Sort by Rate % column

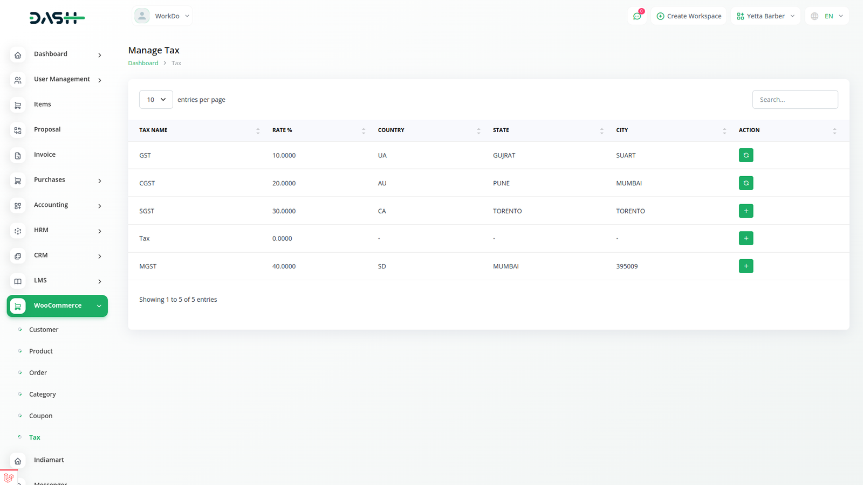point(319,130)
